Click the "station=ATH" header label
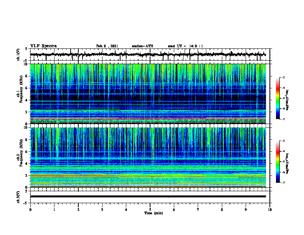This screenshot has height=235, width=304. pos(142,46)
